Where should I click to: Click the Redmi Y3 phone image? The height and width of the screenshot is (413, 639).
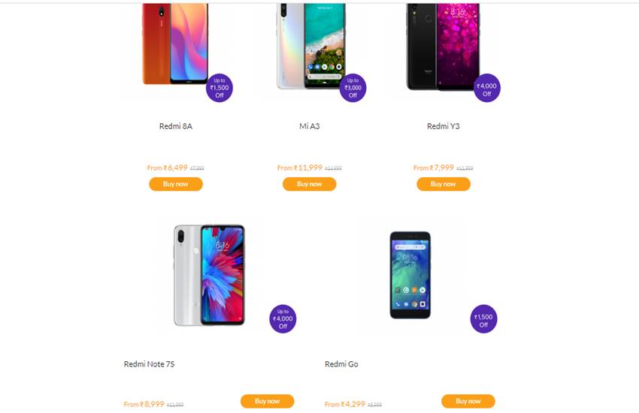pyautogui.click(x=443, y=47)
